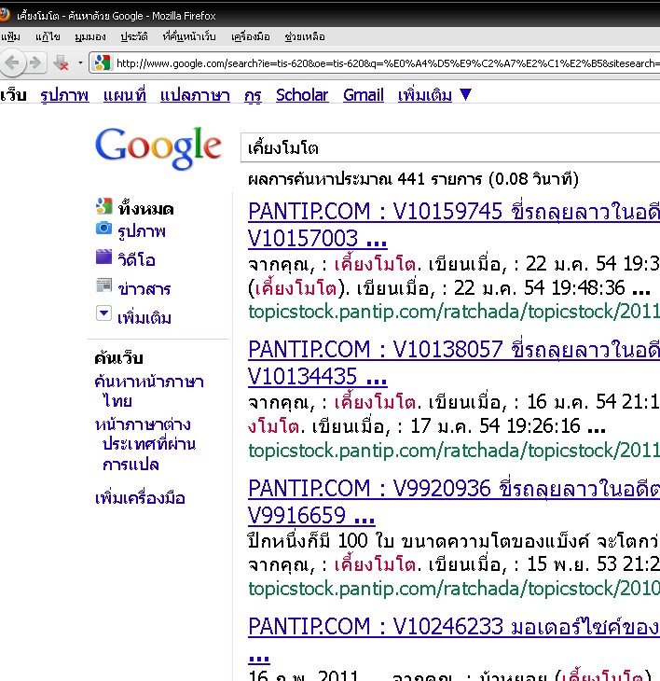The height and width of the screenshot is (681, 660).
Task: Open the กรุ link in top bar
Action: coord(253,95)
